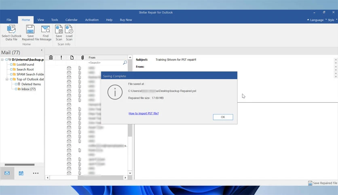Click Save Scan icon

tap(59, 29)
